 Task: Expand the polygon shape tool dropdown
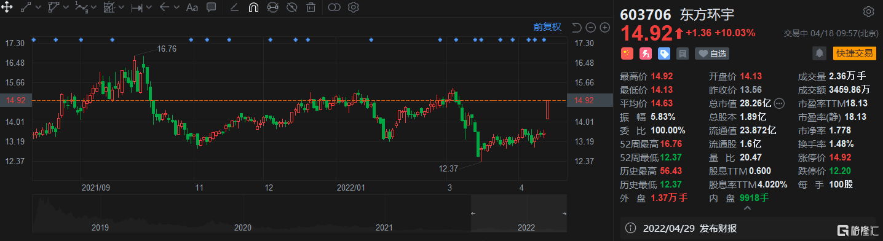click(66, 7)
